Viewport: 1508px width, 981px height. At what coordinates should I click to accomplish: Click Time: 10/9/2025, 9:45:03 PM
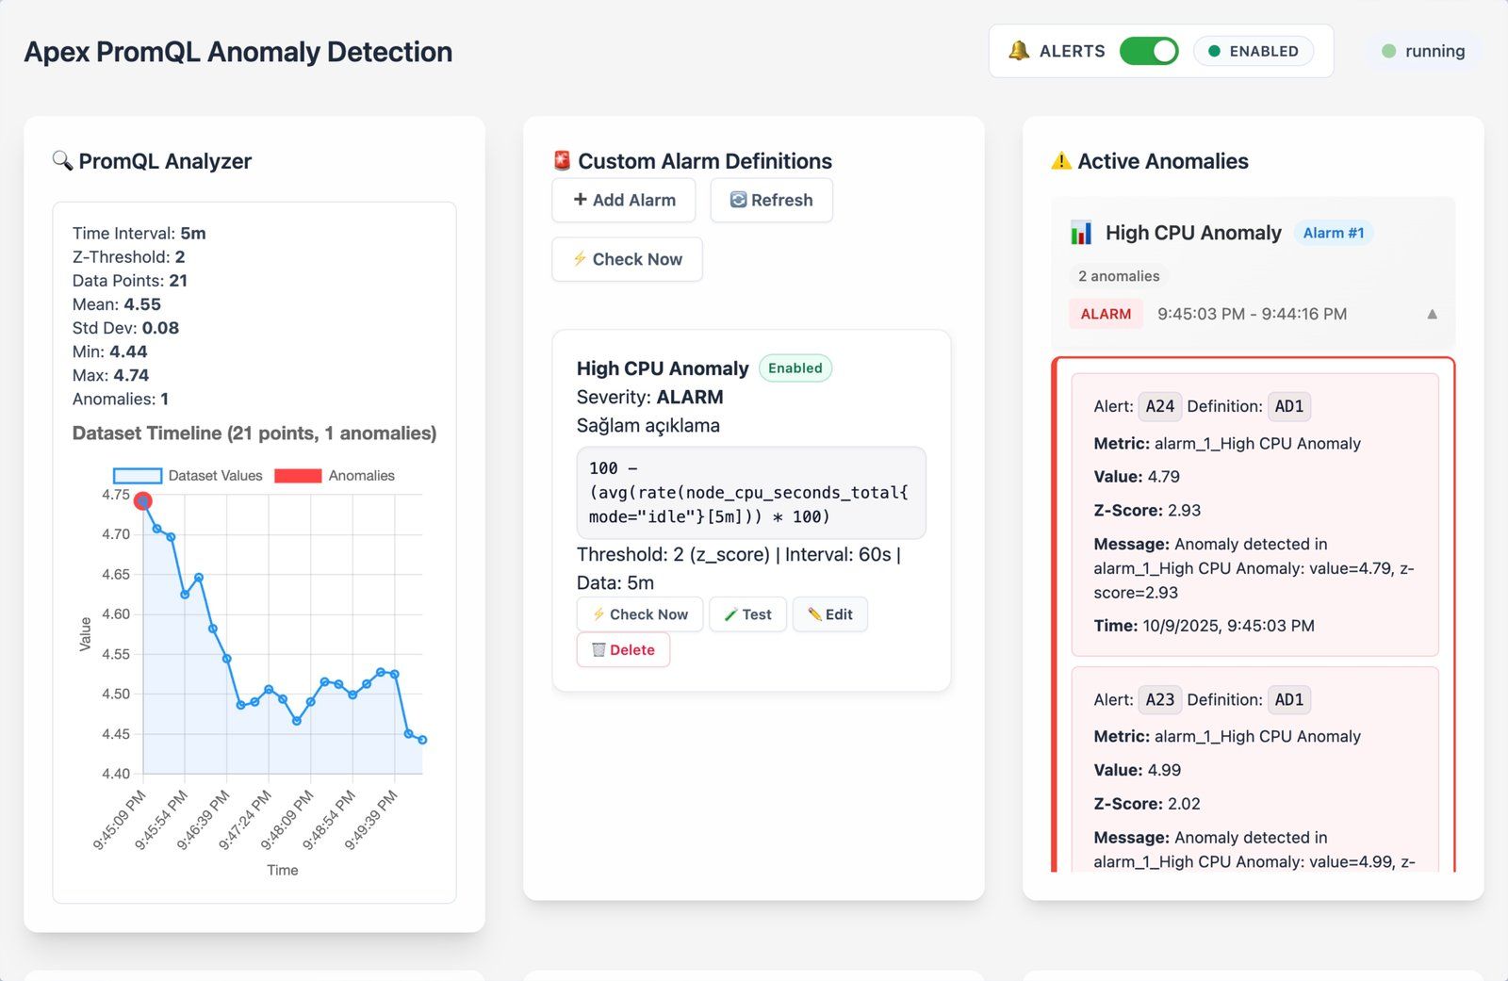[1204, 626]
